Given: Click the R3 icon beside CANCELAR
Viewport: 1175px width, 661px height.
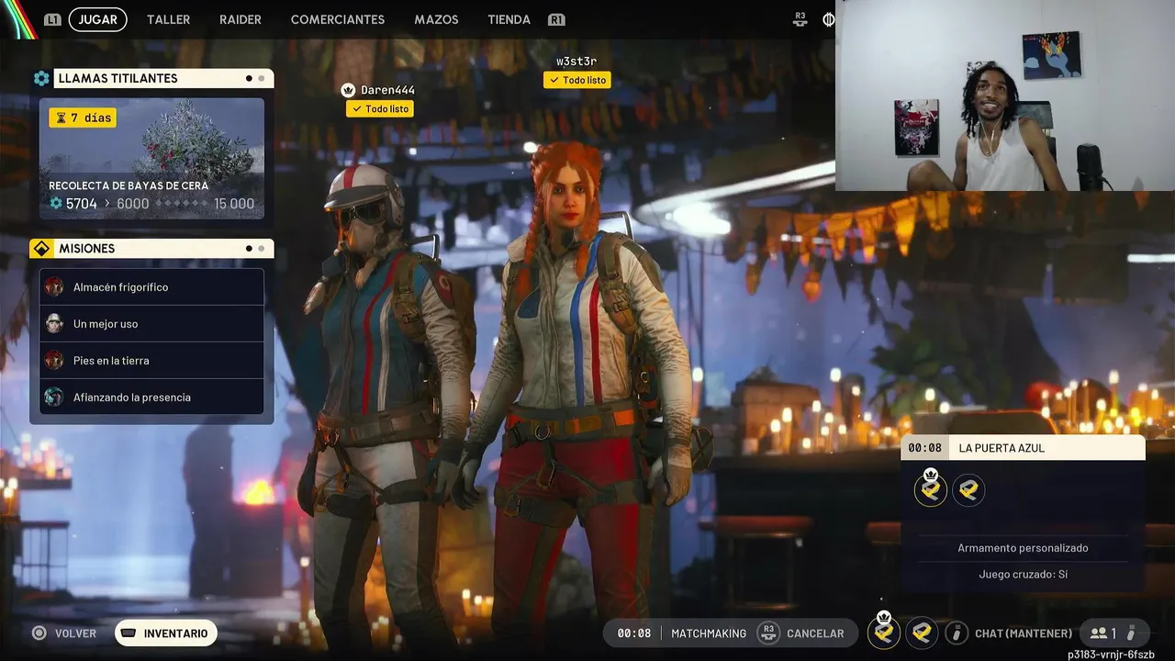Looking at the screenshot, I should (768, 633).
